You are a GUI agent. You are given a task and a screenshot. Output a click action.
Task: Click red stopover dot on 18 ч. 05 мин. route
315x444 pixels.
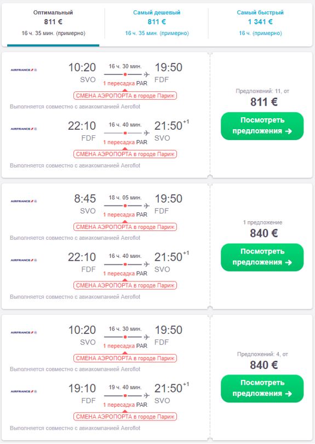point(125,206)
